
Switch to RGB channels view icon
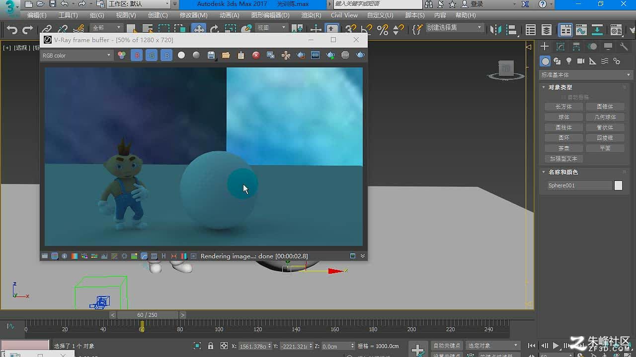pyautogui.click(x=122, y=56)
